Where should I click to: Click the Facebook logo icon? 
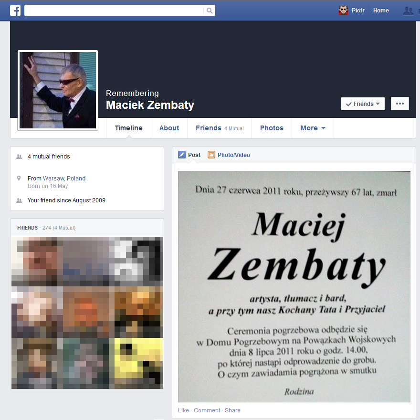coord(15,10)
